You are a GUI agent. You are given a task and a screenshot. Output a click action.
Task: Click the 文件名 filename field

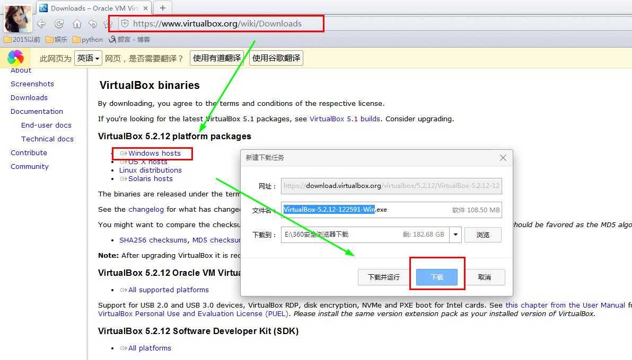(391, 210)
